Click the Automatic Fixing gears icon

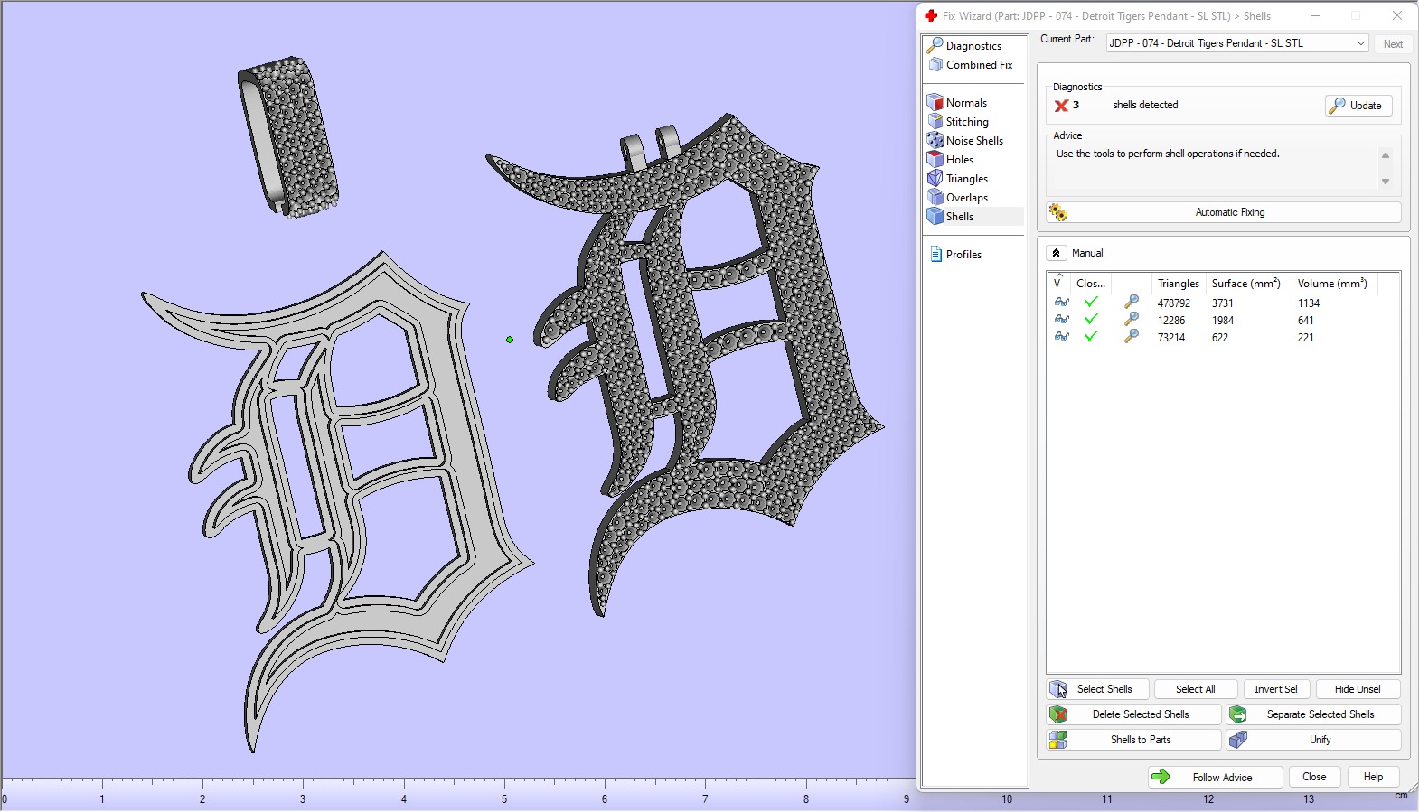[1057, 212]
